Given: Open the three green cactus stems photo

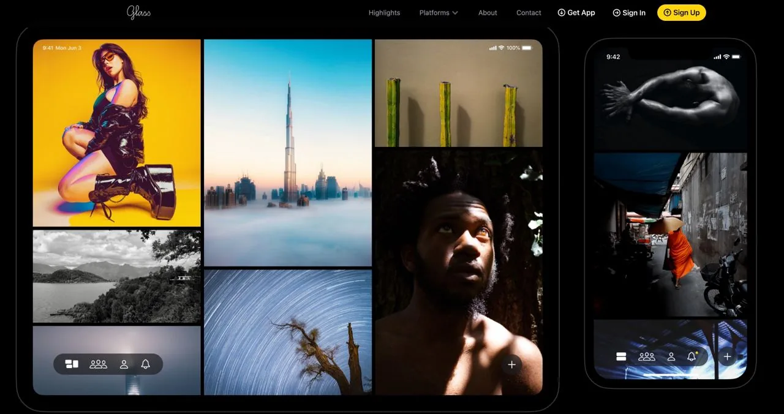Looking at the screenshot, I should coord(458,93).
